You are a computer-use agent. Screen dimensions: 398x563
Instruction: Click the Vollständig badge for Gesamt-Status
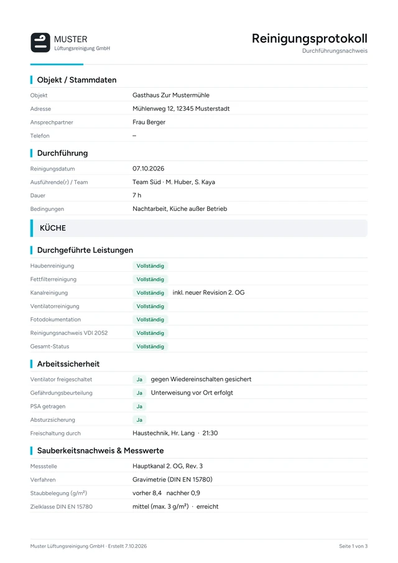pyautogui.click(x=150, y=347)
